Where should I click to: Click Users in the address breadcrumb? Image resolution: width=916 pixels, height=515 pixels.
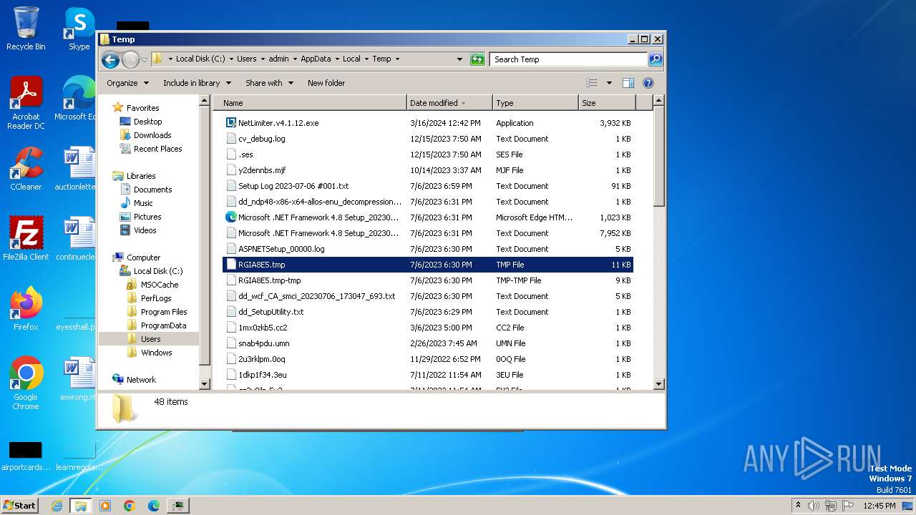click(247, 59)
